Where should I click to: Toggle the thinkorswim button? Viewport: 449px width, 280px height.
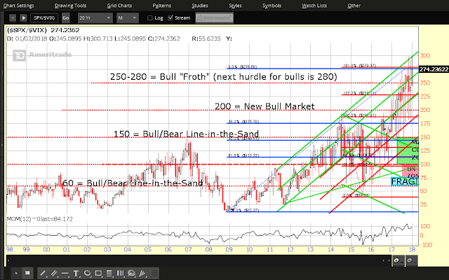click(x=214, y=18)
